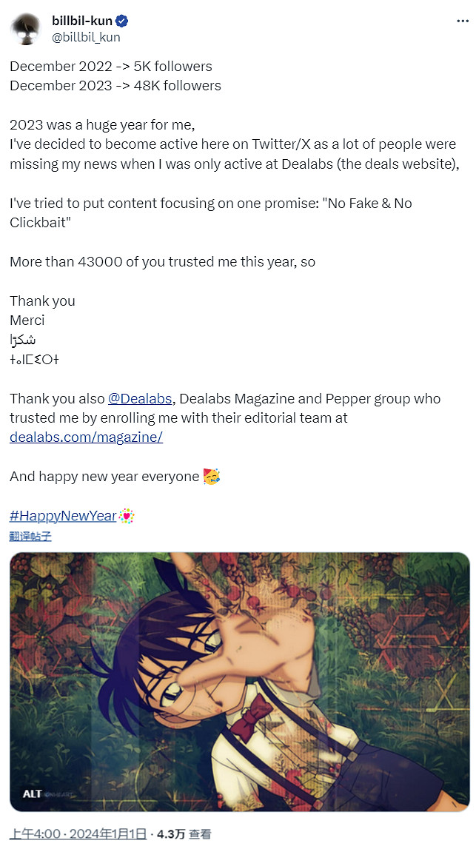Click the sparkling heart hashtag emoji
This screenshot has width=476, height=849.
click(127, 516)
